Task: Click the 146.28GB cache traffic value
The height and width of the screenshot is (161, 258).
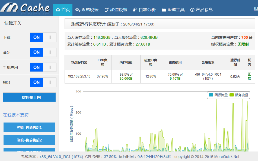Action: [102, 37]
